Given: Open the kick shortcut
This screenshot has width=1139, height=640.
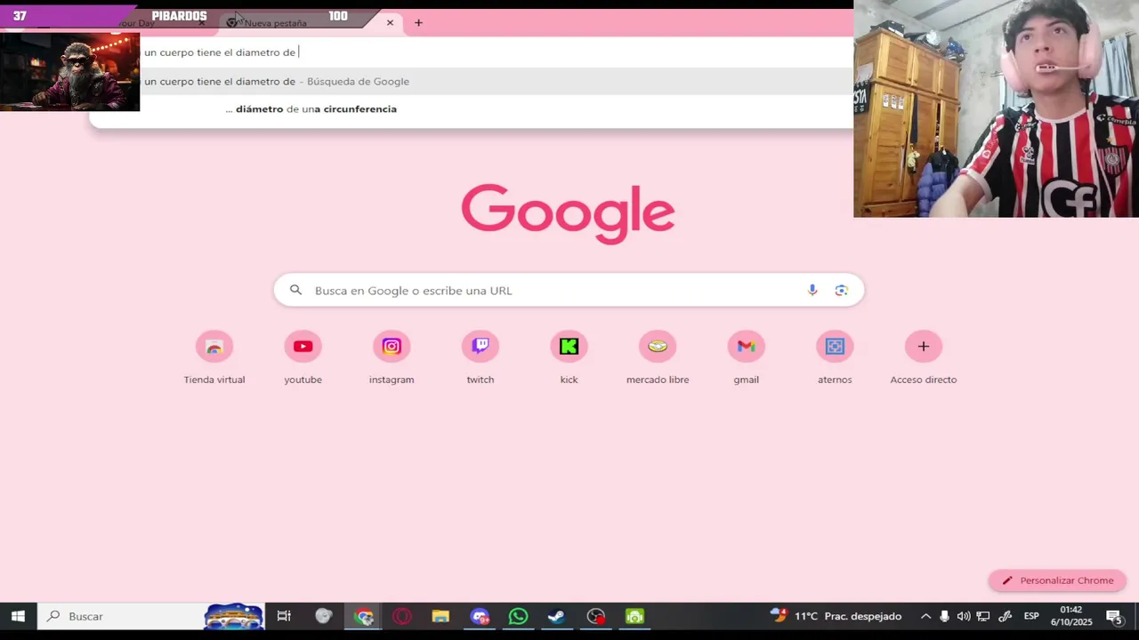Looking at the screenshot, I should point(569,357).
